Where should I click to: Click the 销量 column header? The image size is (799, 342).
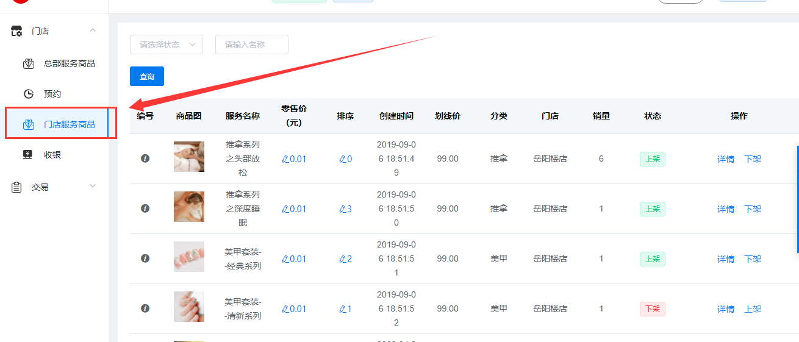point(601,116)
